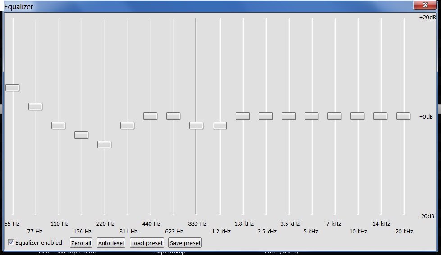Click the 311 Hz band slider handle
441x255 pixels.
(127, 125)
